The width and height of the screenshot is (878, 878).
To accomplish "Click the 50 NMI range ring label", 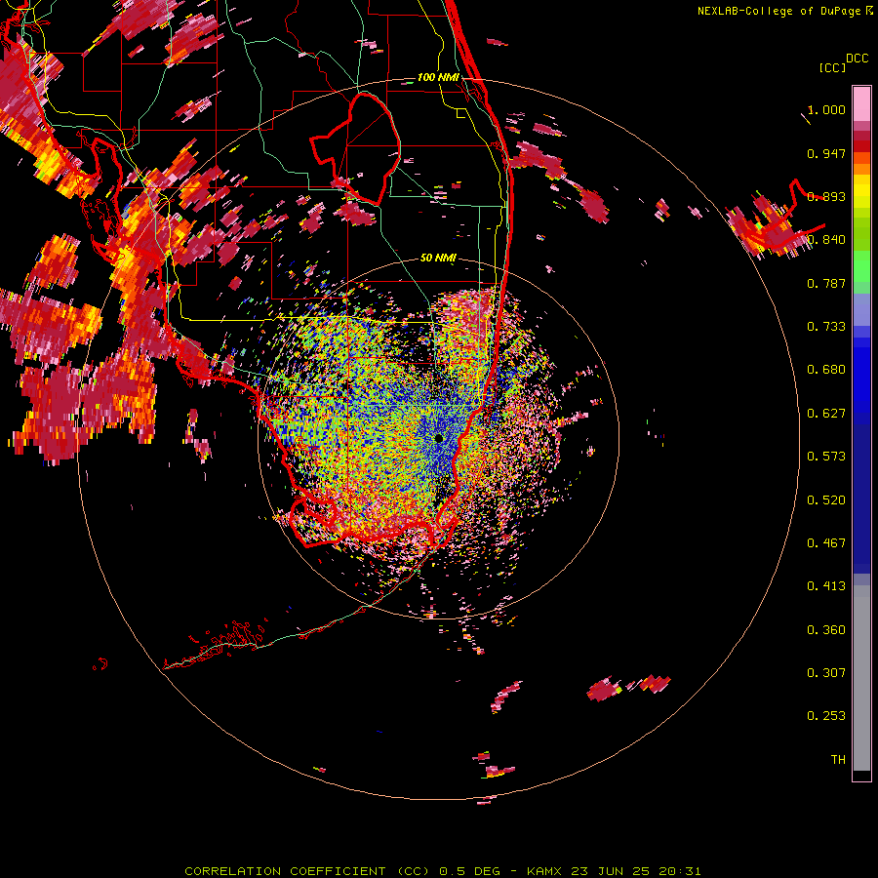I will tap(438, 259).
